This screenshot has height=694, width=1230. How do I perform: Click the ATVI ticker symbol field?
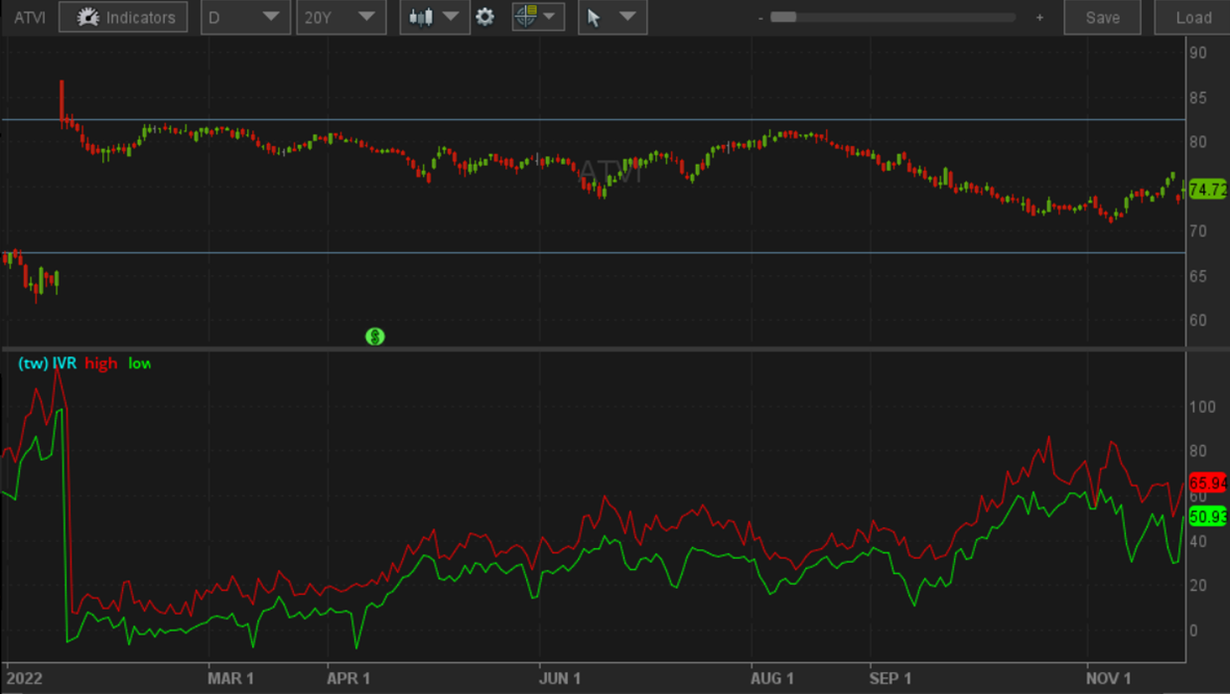[x=29, y=18]
